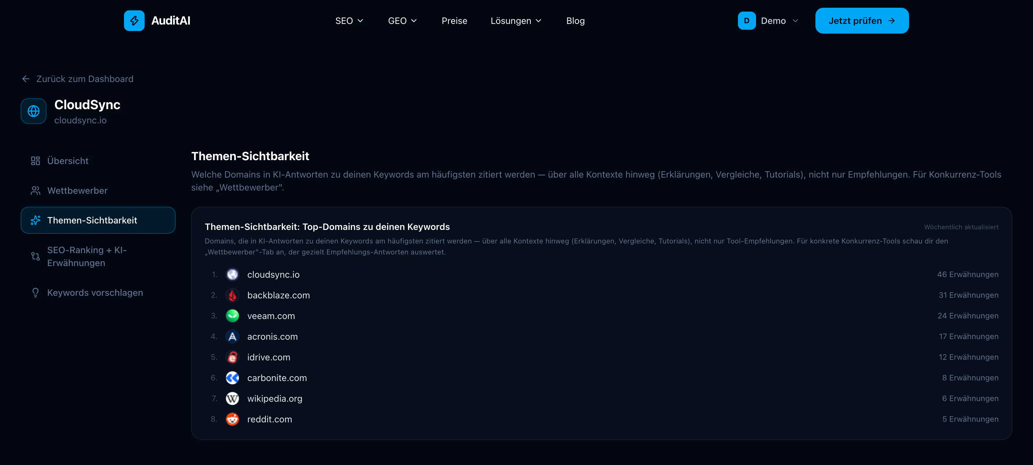The height and width of the screenshot is (465, 1033).
Task: Expand the GEO navigation dropdown
Action: (x=402, y=20)
